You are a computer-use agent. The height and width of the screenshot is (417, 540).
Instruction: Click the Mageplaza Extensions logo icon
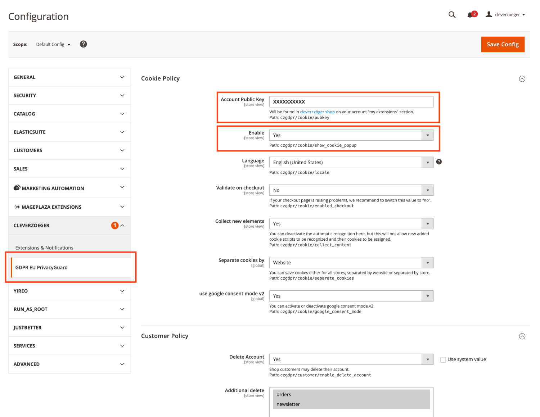pos(17,207)
